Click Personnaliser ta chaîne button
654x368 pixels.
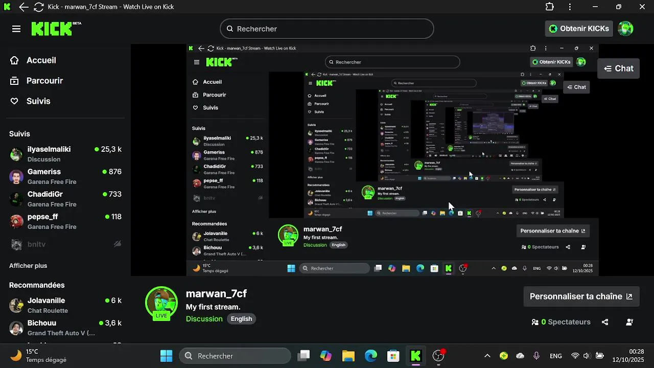[x=581, y=296]
